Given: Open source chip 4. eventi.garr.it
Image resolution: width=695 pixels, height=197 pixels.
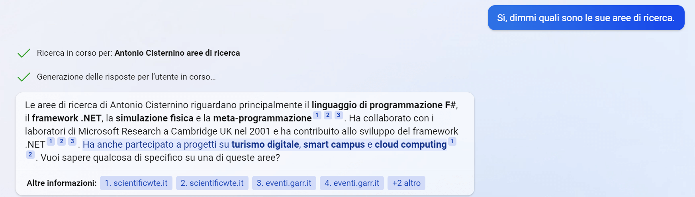Looking at the screenshot, I should click(x=352, y=183).
